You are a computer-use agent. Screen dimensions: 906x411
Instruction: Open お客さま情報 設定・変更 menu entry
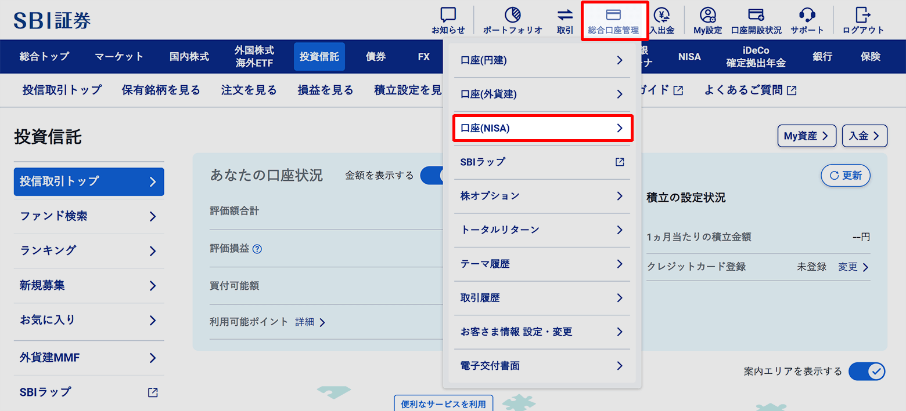click(542, 332)
